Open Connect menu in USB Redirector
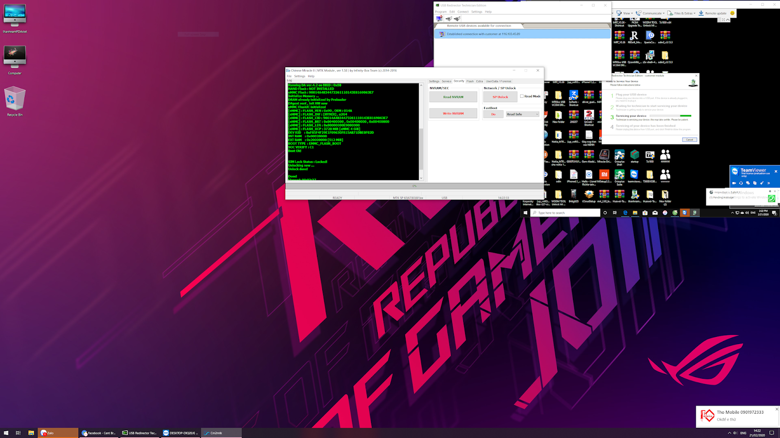This screenshot has height=438, width=780. pyautogui.click(x=463, y=12)
